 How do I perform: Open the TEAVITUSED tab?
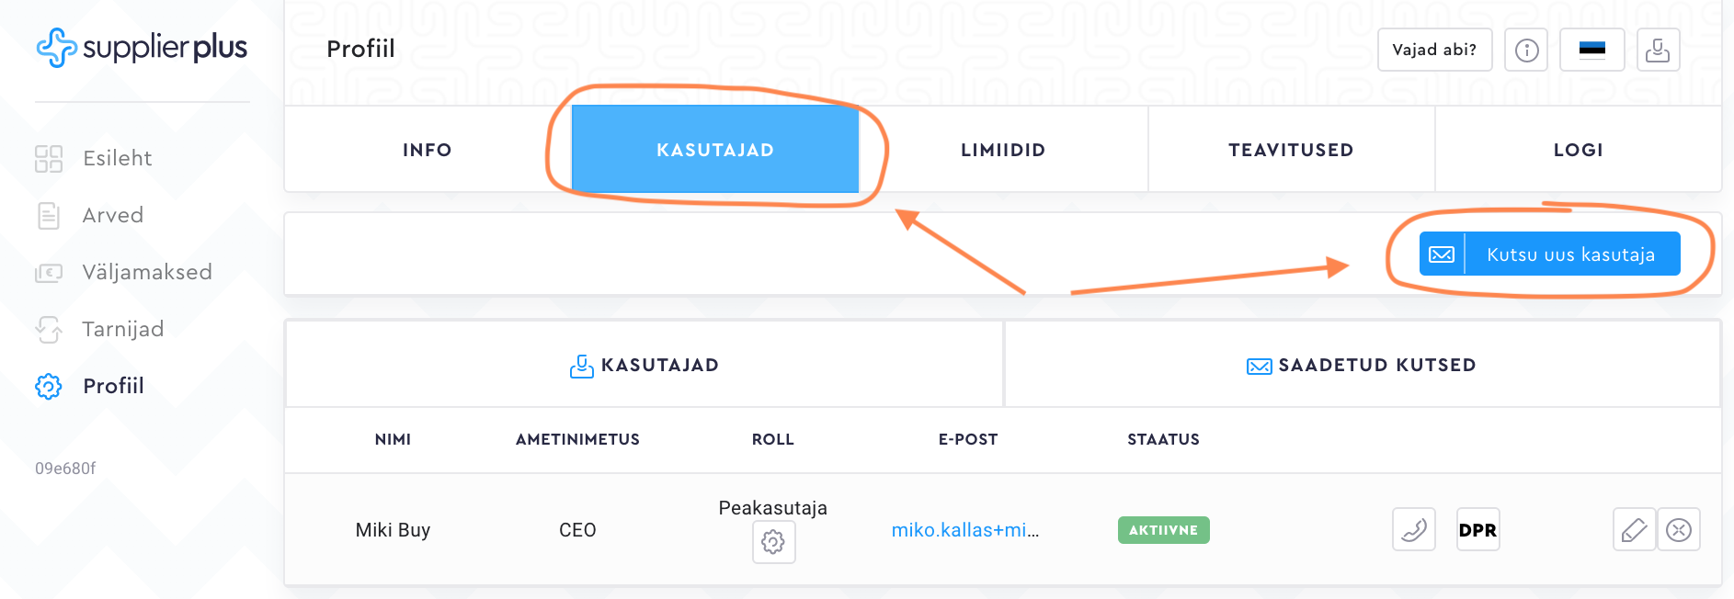[1291, 150]
